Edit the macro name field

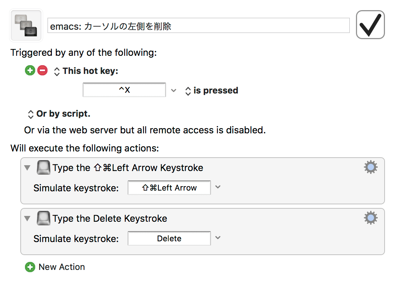coord(199,25)
